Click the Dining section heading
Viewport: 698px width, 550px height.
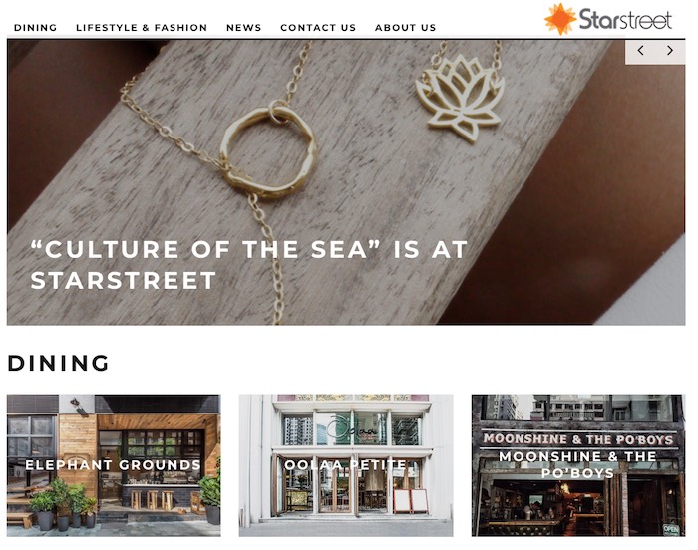58,363
